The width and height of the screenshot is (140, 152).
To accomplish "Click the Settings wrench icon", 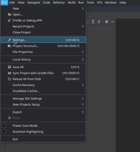I will click(x=9, y=40).
